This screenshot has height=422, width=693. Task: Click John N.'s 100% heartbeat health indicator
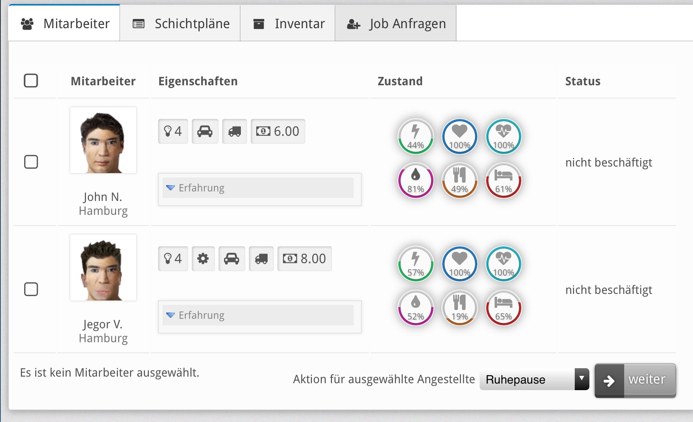[503, 137]
